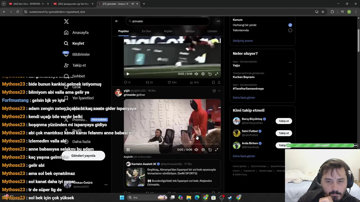The image size is (360, 202).
Task: Switch to the Kişiler tab
Action: (168, 31)
